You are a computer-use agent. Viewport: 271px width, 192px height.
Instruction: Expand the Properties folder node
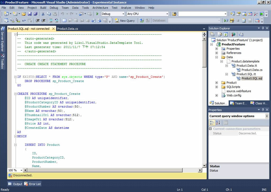point(216,49)
